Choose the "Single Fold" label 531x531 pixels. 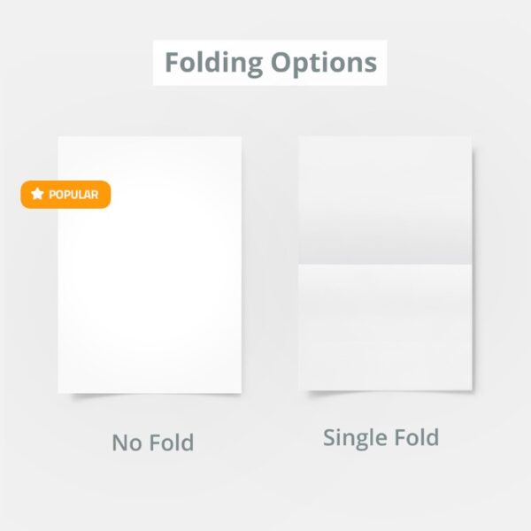(381, 437)
